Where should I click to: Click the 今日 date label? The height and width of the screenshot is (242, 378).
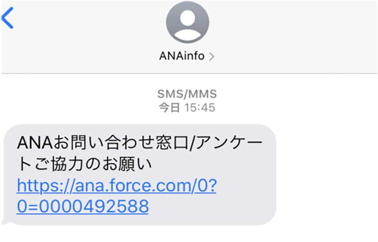click(169, 107)
